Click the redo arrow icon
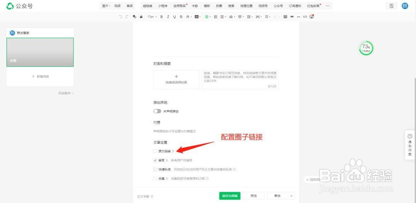 127,17
